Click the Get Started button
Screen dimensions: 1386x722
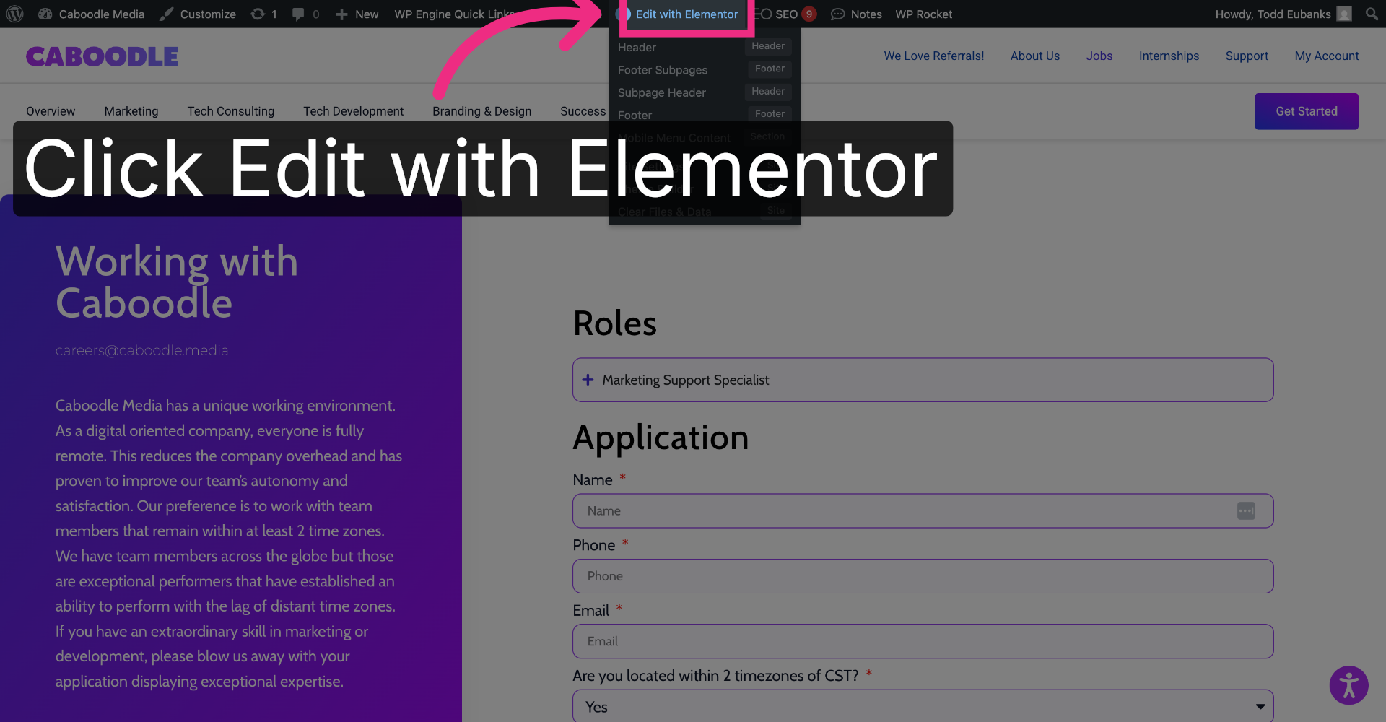tap(1307, 111)
